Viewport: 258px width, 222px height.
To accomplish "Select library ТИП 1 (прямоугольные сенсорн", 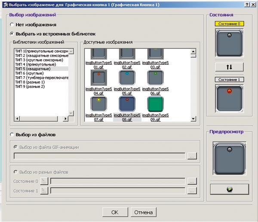I will point(41,51).
